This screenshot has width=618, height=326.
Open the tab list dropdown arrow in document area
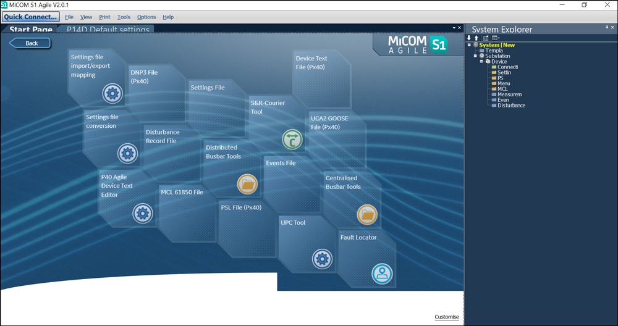pos(454,28)
